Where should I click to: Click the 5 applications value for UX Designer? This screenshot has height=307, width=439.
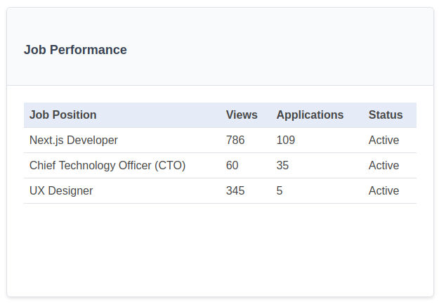pyautogui.click(x=280, y=191)
